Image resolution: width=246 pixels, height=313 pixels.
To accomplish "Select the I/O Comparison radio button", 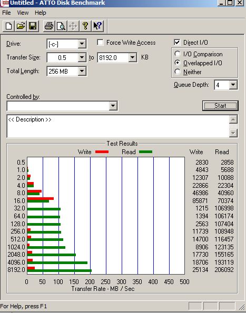I will point(177,54).
